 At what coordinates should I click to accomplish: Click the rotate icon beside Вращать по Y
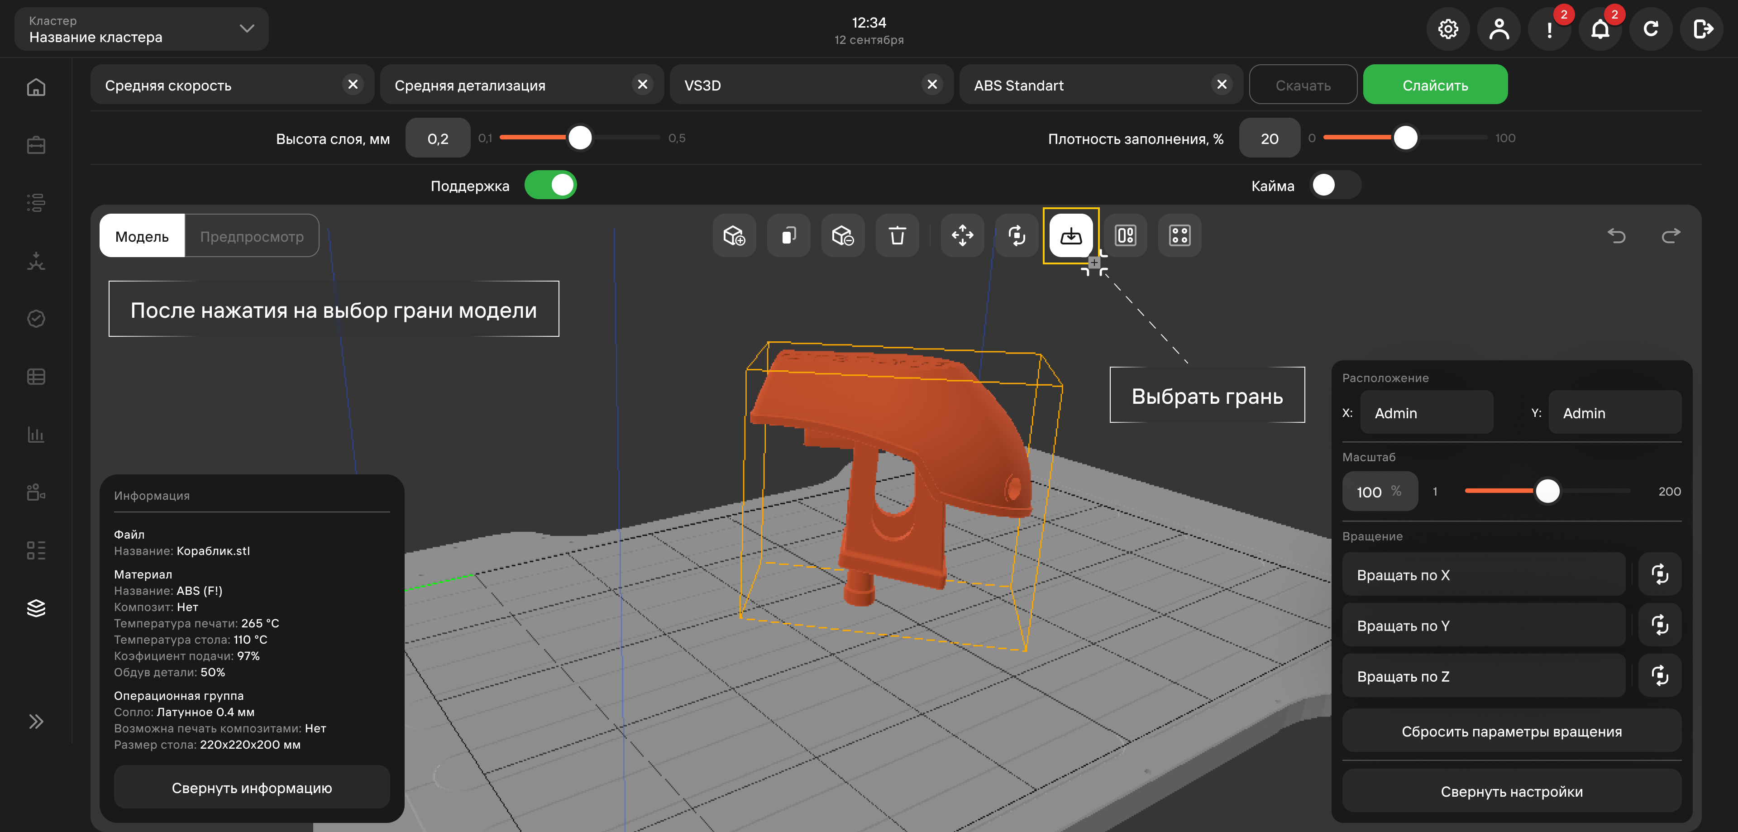click(1660, 625)
